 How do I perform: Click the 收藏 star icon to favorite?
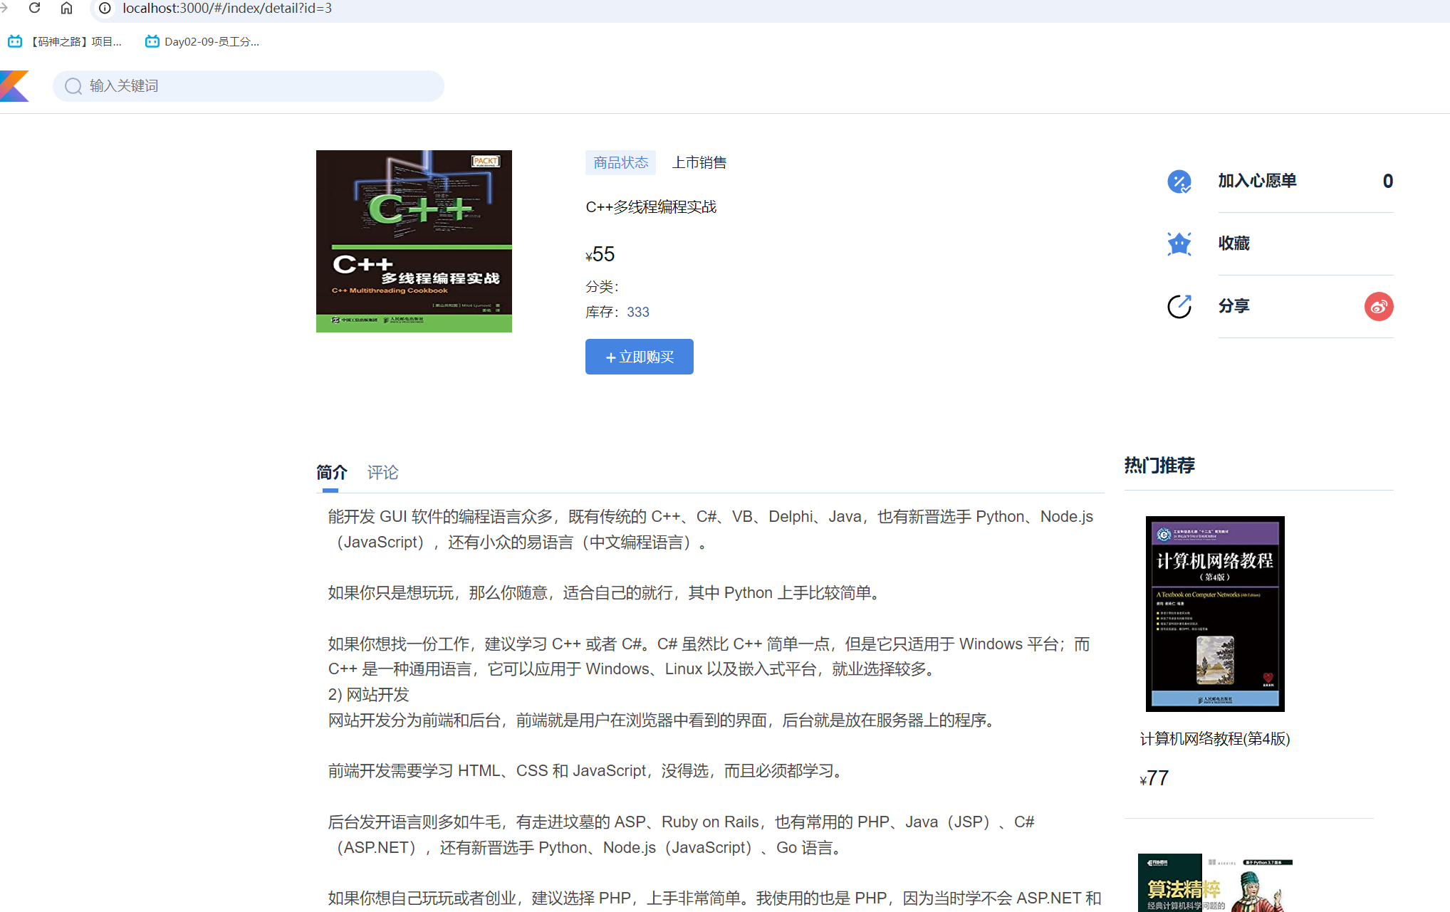1179,243
